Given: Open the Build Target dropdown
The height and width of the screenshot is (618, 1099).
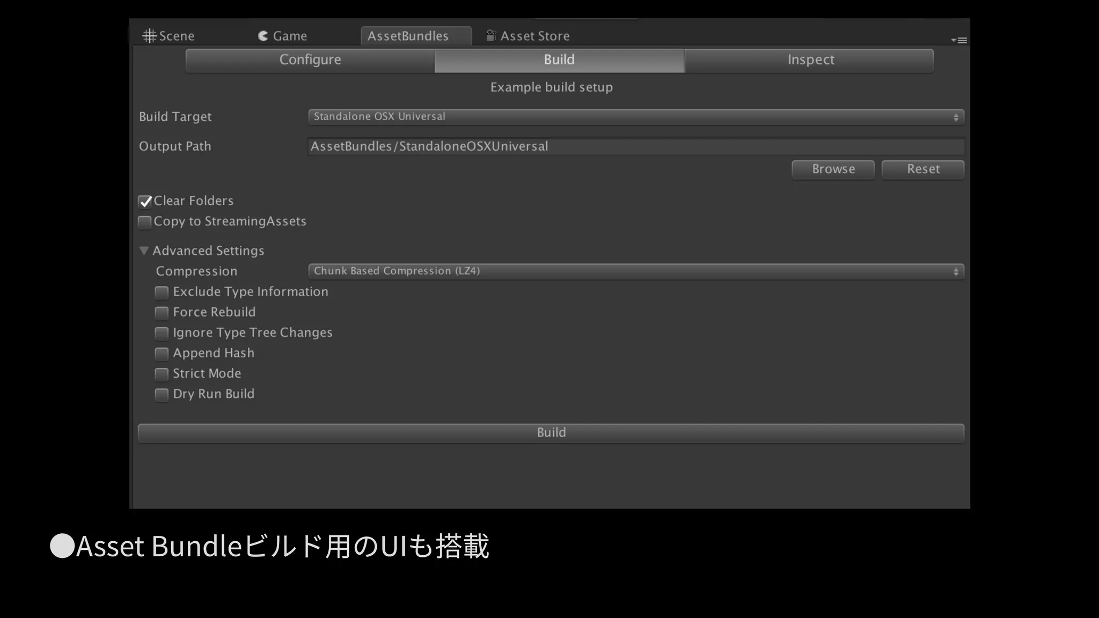Looking at the screenshot, I should pos(635,117).
